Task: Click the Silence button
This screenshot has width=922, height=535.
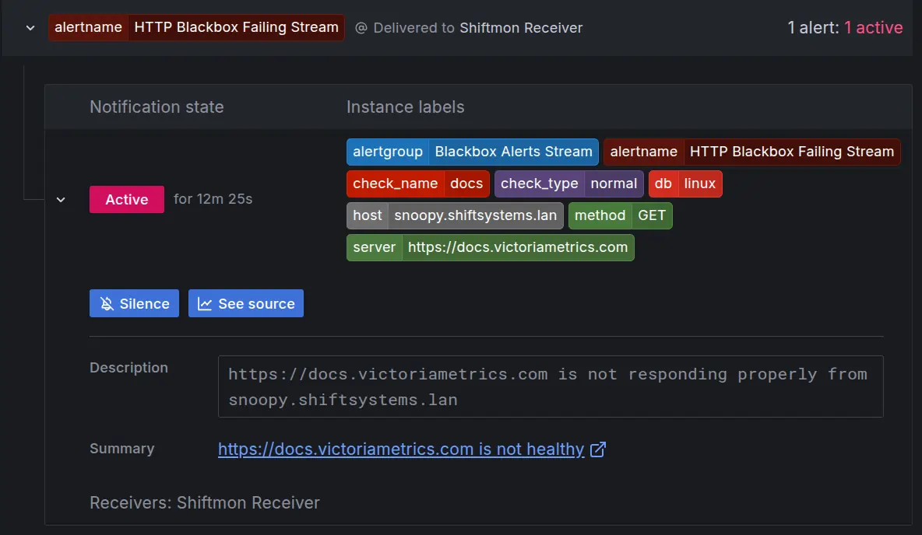Action: [x=134, y=303]
